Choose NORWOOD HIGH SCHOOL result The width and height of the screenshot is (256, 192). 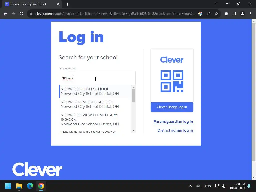tap(95, 91)
